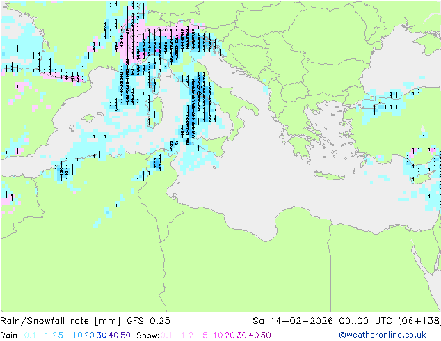441x341 pixels.
Task: Select the Rain legend value 0.1
Action: click(x=30, y=335)
